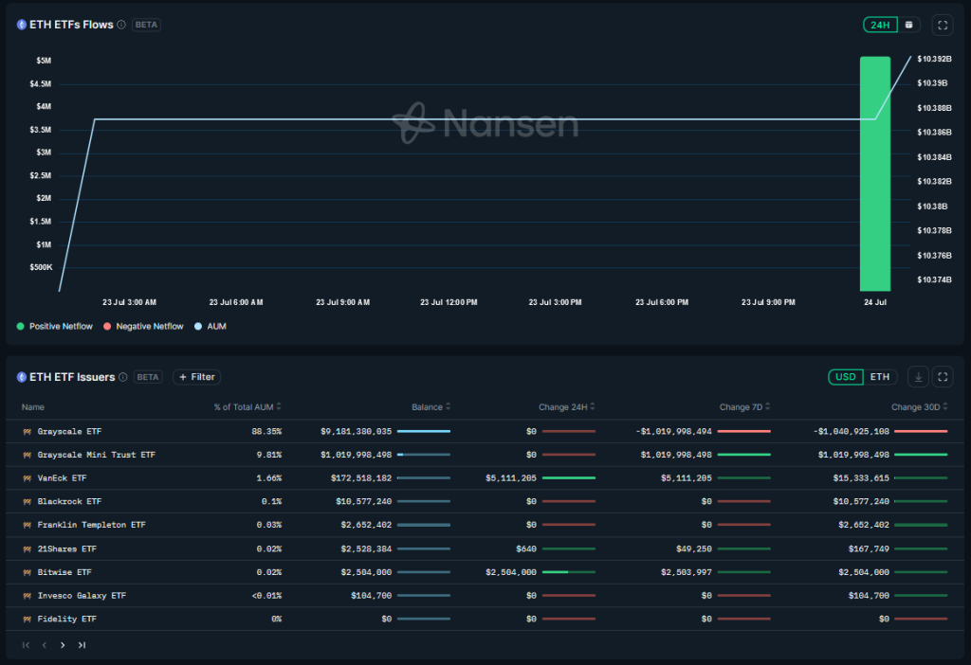Screen dimensions: 971x665
Task: Open the Grayscale ETF issuer name
Action: [x=69, y=431]
